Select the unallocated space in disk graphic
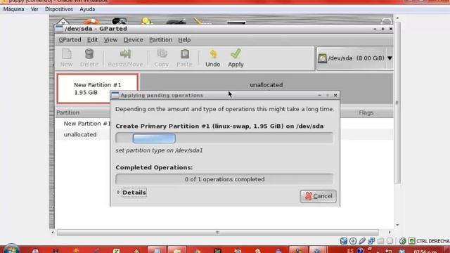Screen dimensions: 450x253 point(266,85)
